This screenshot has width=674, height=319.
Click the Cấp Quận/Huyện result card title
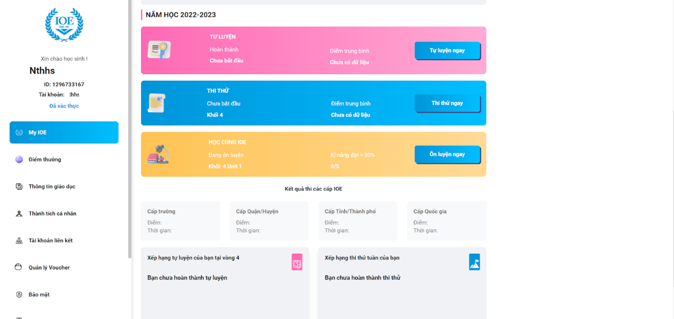tap(257, 212)
